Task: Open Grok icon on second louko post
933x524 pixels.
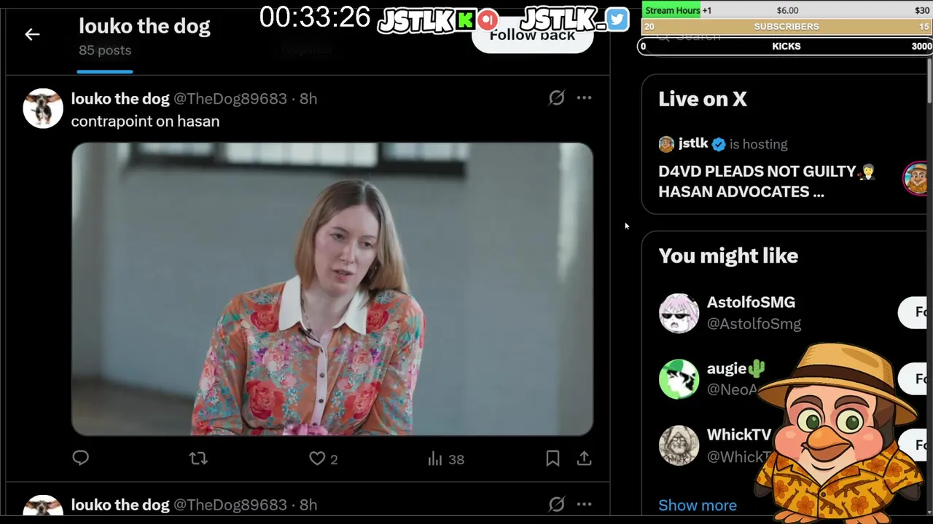Action: click(556, 504)
